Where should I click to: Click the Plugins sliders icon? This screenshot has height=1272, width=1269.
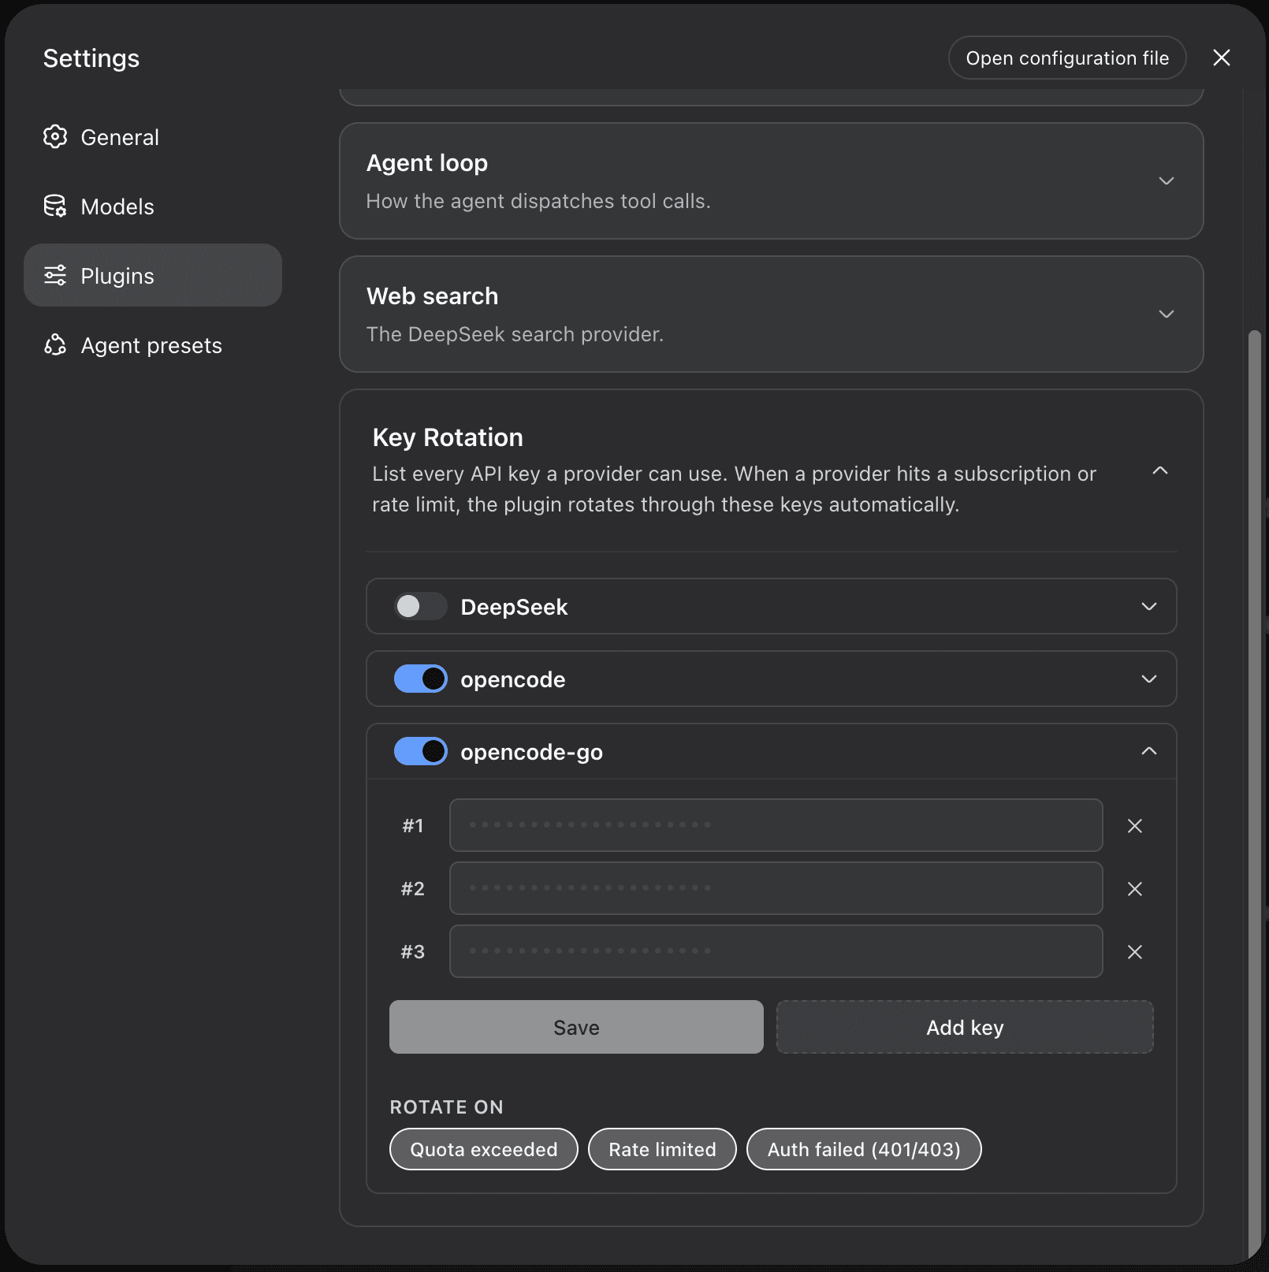coord(55,276)
